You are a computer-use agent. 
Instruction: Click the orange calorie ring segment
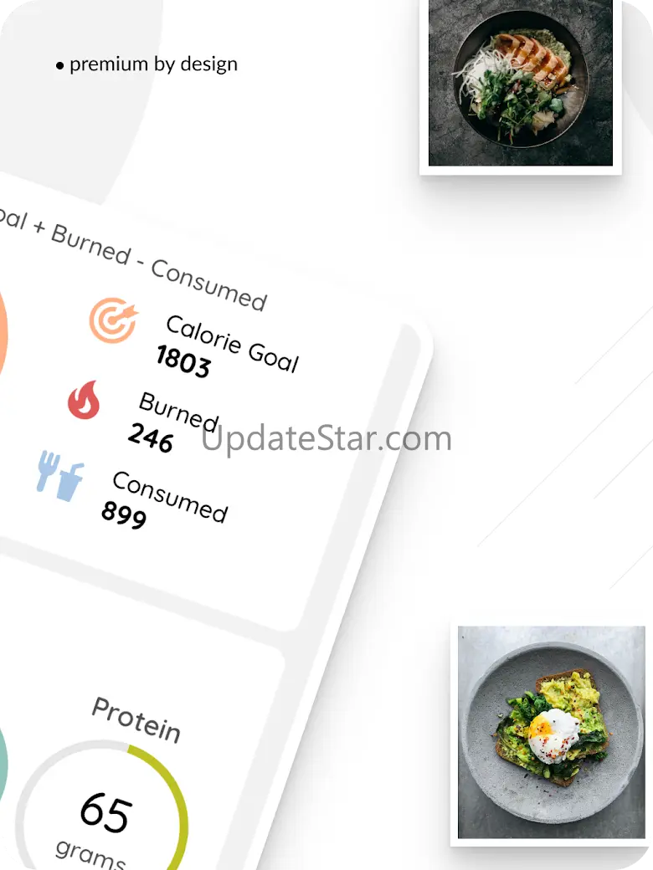point(3,334)
